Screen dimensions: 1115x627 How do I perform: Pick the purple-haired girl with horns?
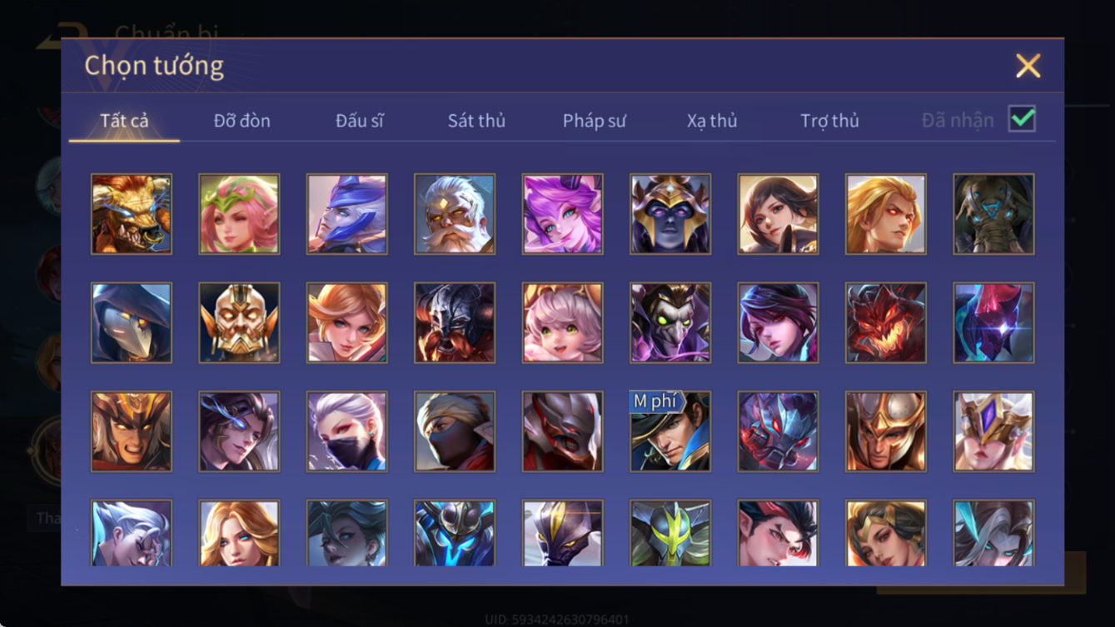(562, 214)
